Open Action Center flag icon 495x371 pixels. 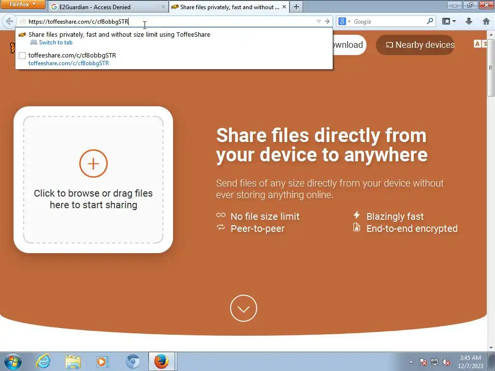423,362
